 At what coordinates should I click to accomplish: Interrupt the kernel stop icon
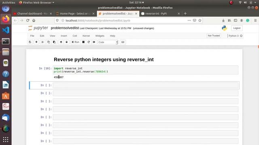83,42
